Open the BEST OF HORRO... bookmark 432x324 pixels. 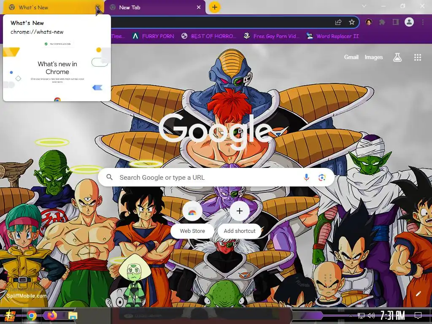coord(209,36)
